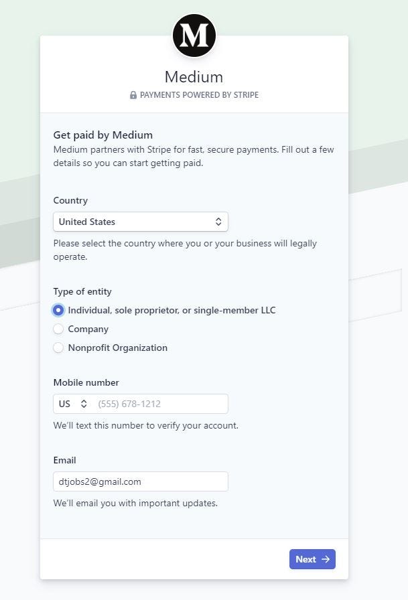Click the Mobile number field label
Screen dimensions: 408x600
pos(86,382)
